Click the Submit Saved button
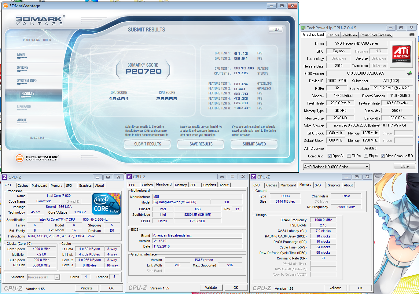419x294 pixels. pos(254,144)
